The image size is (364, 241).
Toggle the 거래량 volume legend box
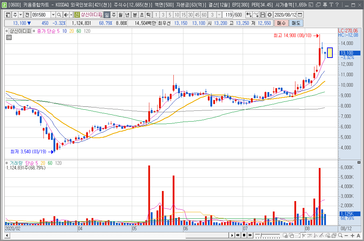coord(7,163)
